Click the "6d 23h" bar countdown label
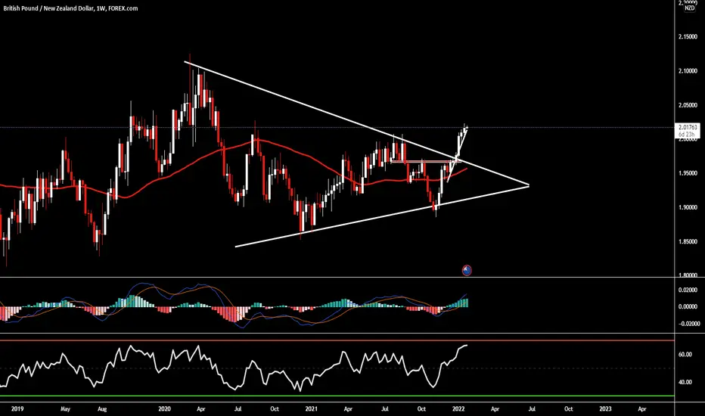 pos(688,135)
